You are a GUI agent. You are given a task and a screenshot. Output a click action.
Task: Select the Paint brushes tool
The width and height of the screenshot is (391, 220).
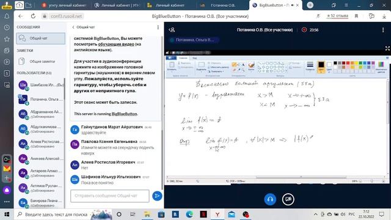pyautogui.click(x=251, y=66)
